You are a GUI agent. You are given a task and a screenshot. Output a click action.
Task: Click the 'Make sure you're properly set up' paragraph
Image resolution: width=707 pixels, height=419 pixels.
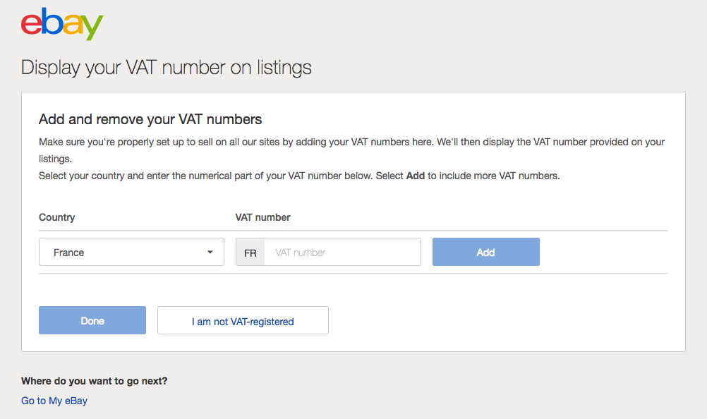tap(351, 150)
